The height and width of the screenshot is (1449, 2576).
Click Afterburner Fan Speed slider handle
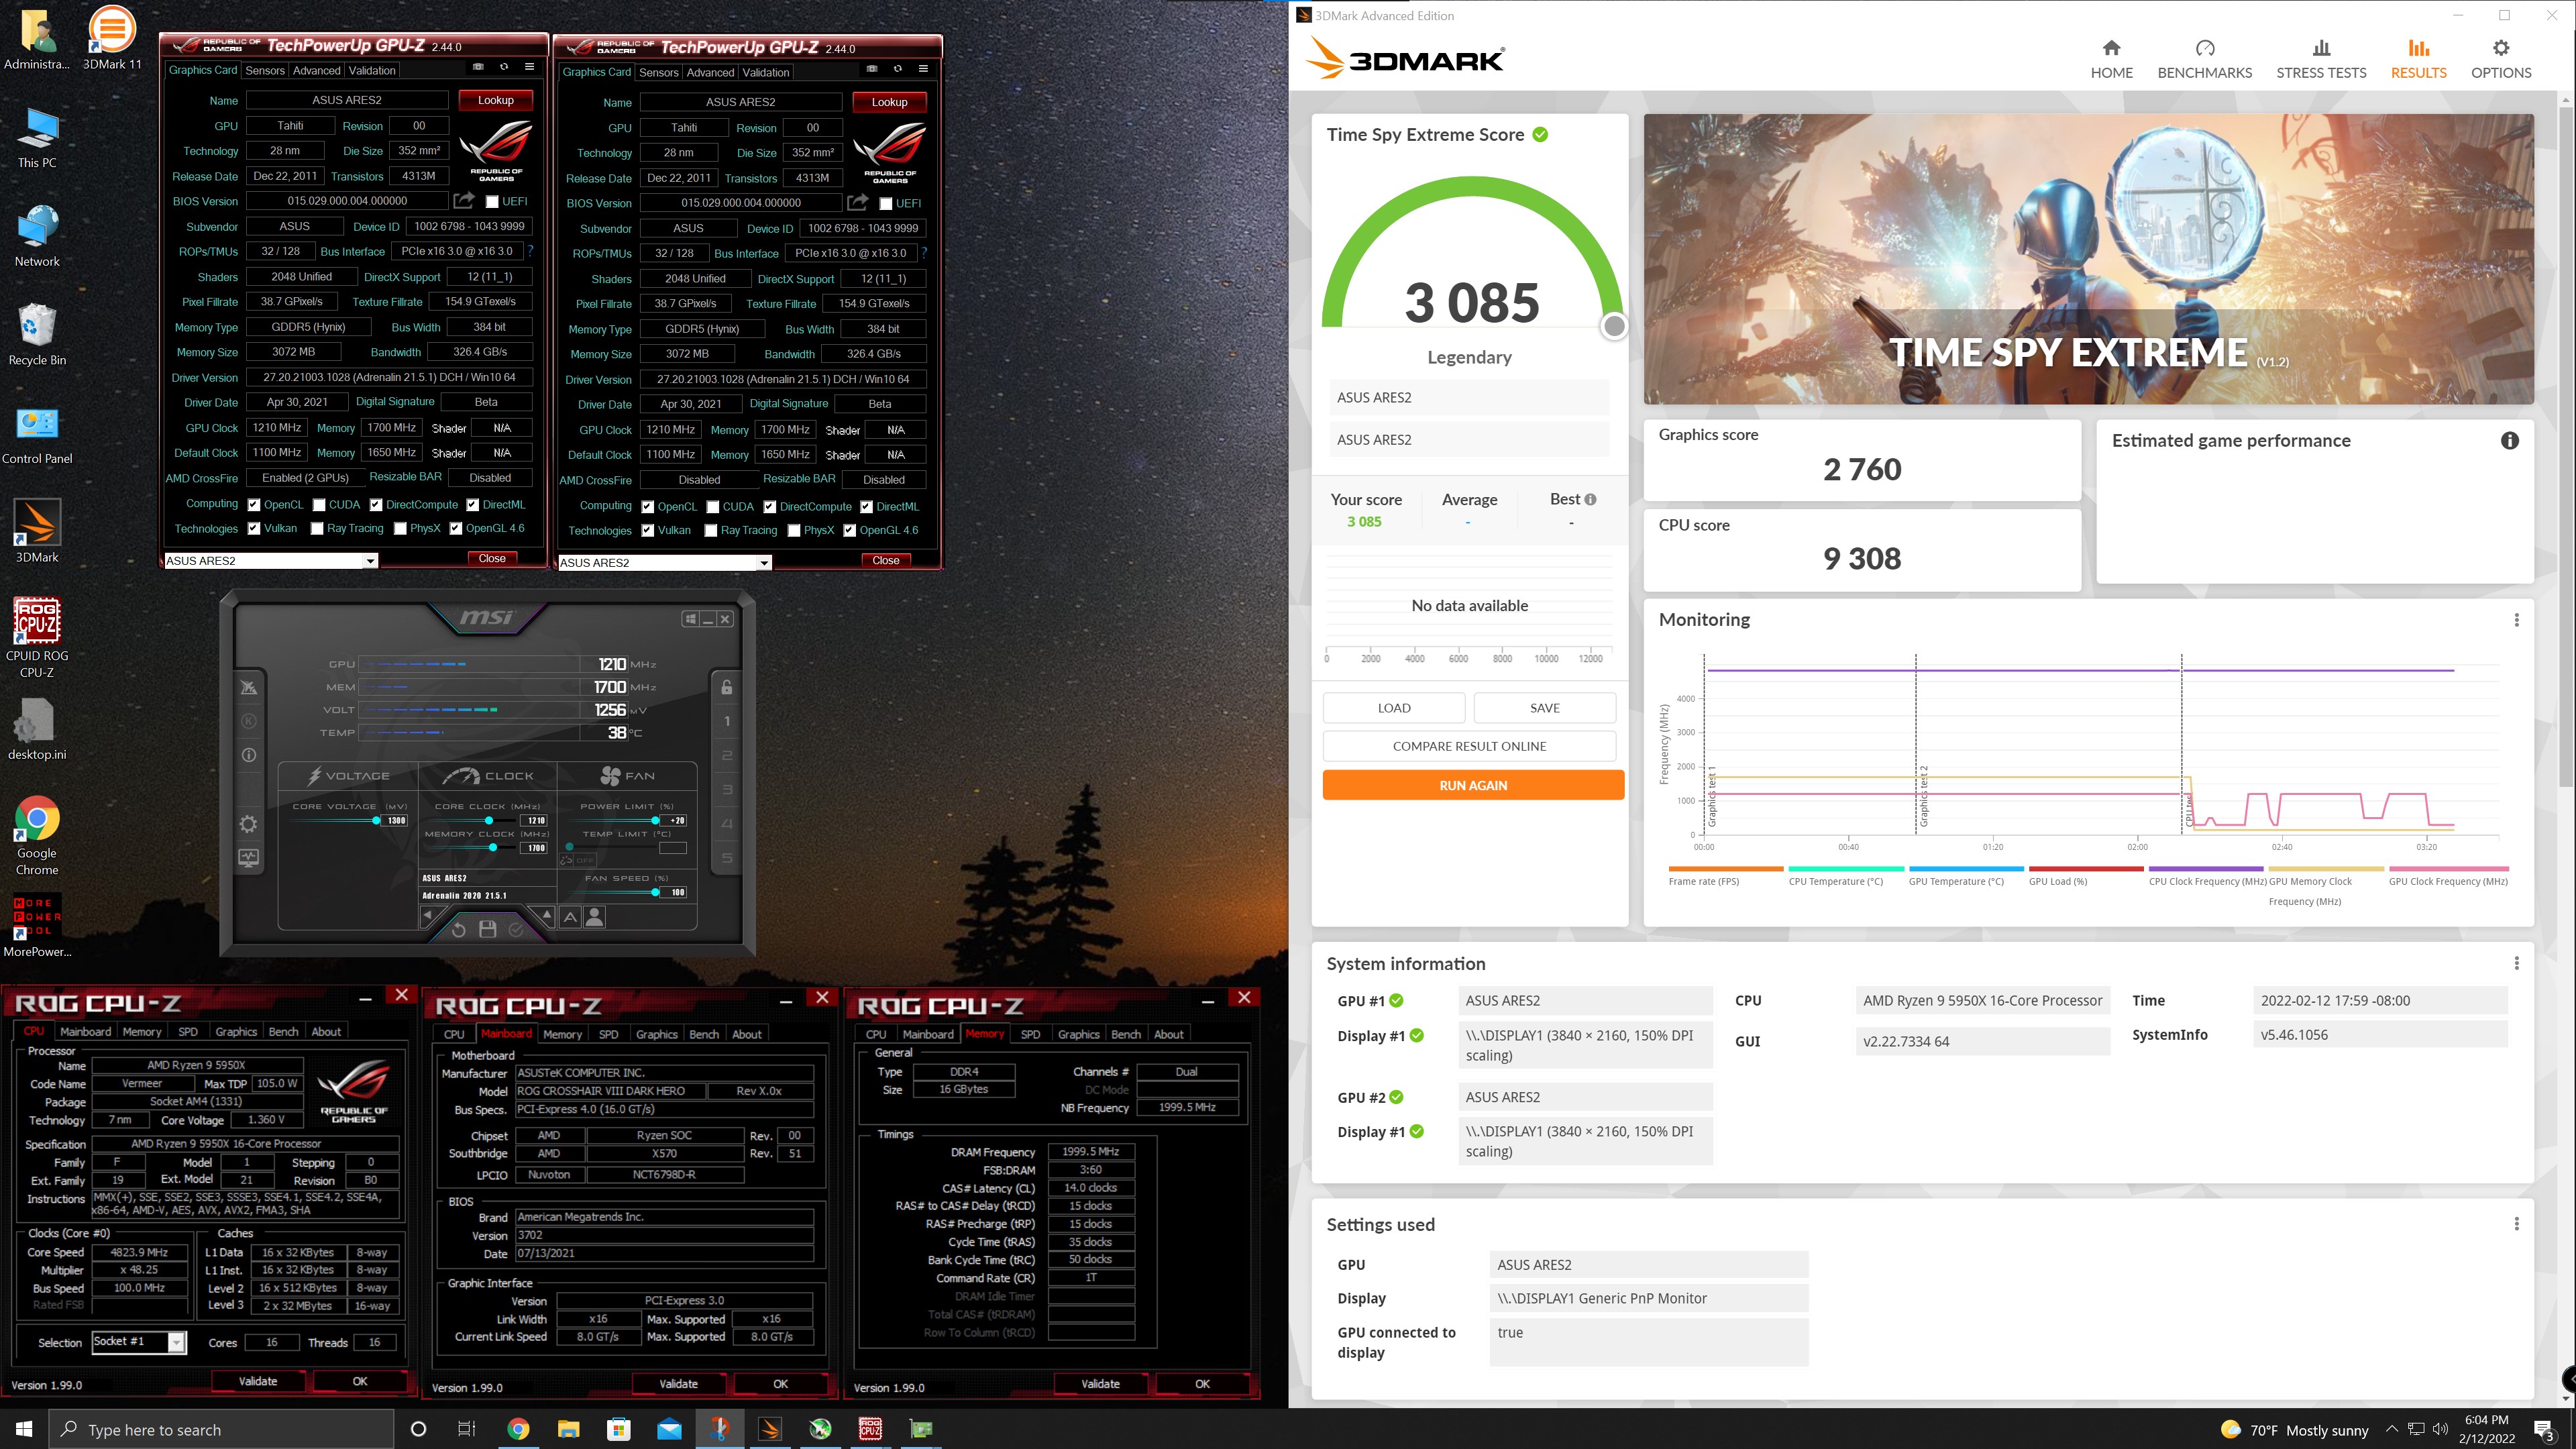click(655, 892)
